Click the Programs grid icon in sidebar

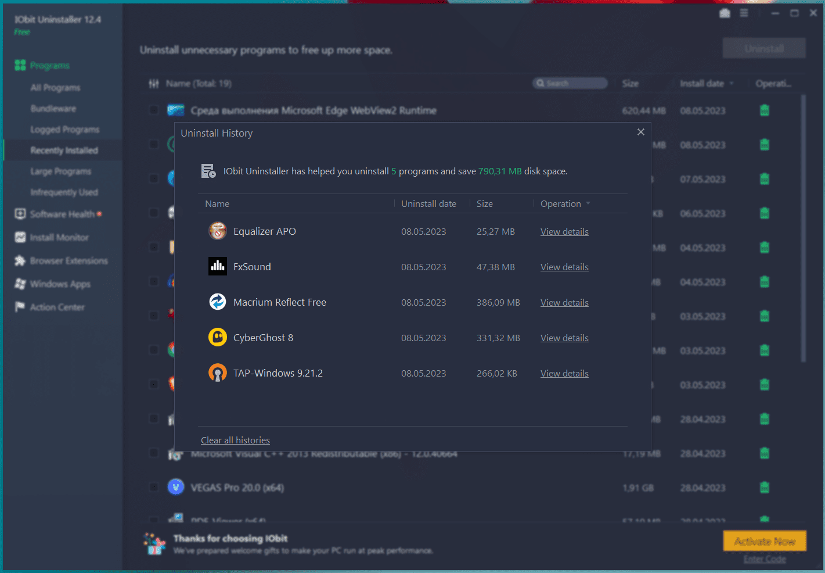(x=20, y=65)
